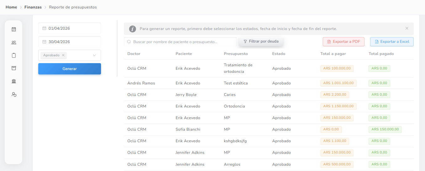
Task: Dismiss the info banner with the x
Action: pyautogui.click(x=407, y=28)
